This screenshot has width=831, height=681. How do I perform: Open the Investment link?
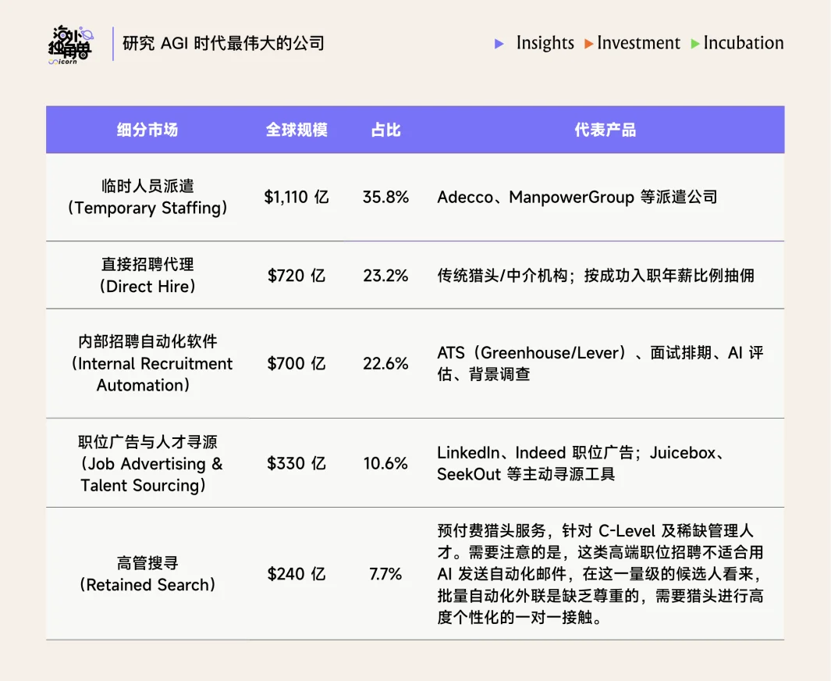639,44
